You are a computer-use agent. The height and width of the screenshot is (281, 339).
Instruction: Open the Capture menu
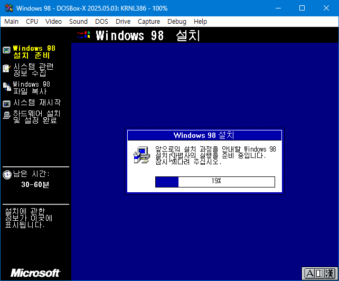point(149,22)
